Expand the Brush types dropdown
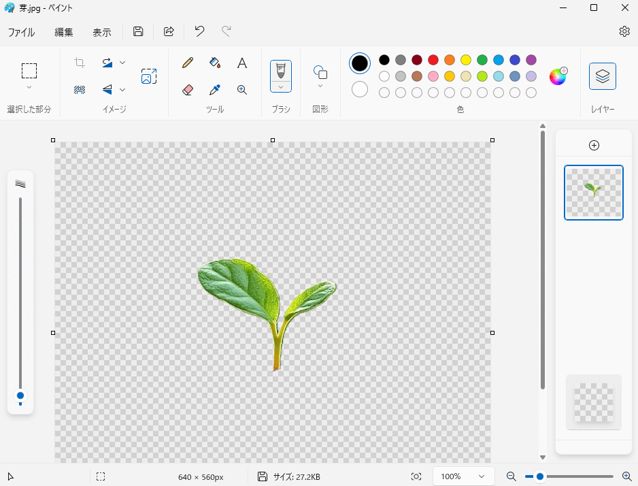This screenshot has height=486, width=638. click(281, 86)
